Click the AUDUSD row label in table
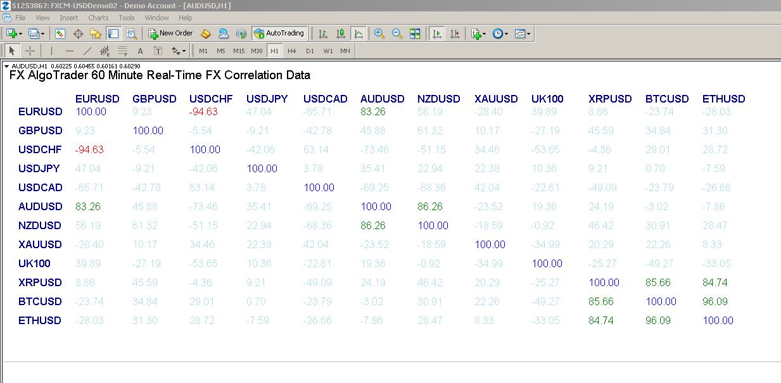 click(41, 206)
